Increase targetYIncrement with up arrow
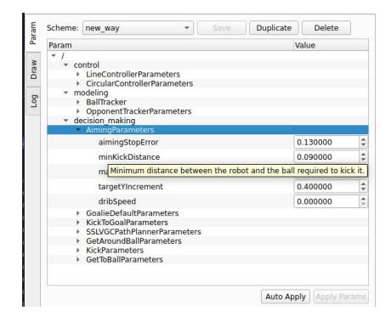The height and width of the screenshot is (322, 391). 363,184
